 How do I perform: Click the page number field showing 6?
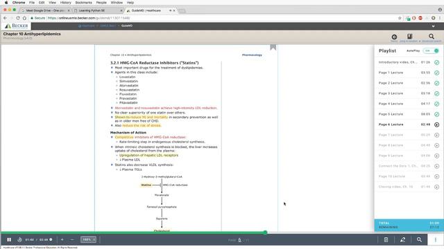click(x=240, y=240)
